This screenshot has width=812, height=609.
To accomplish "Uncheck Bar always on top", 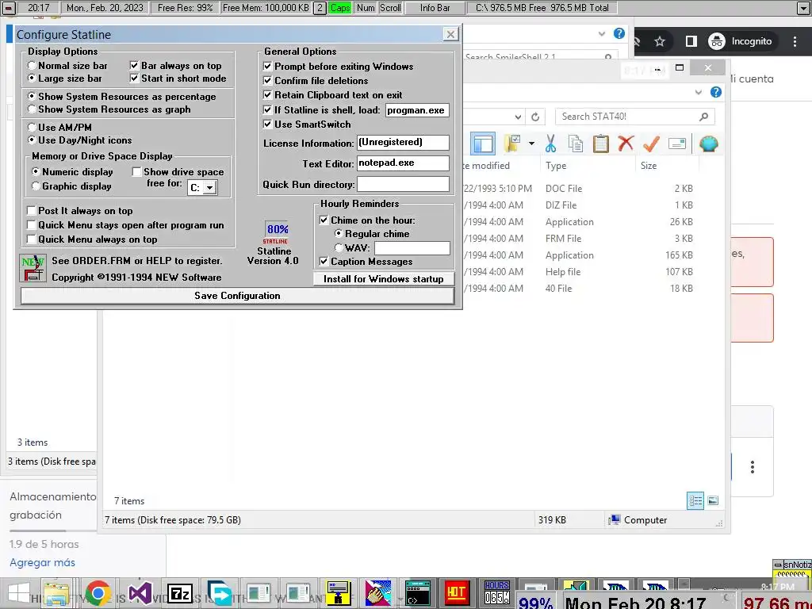I will tap(175, 66).
